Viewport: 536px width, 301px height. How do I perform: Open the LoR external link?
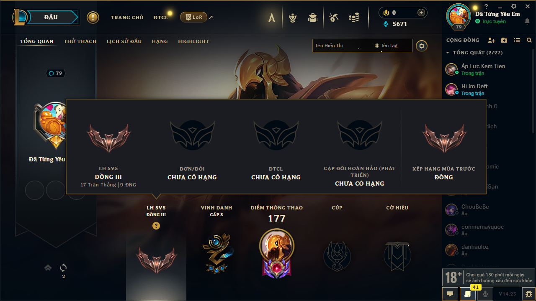pyautogui.click(x=196, y=17)
